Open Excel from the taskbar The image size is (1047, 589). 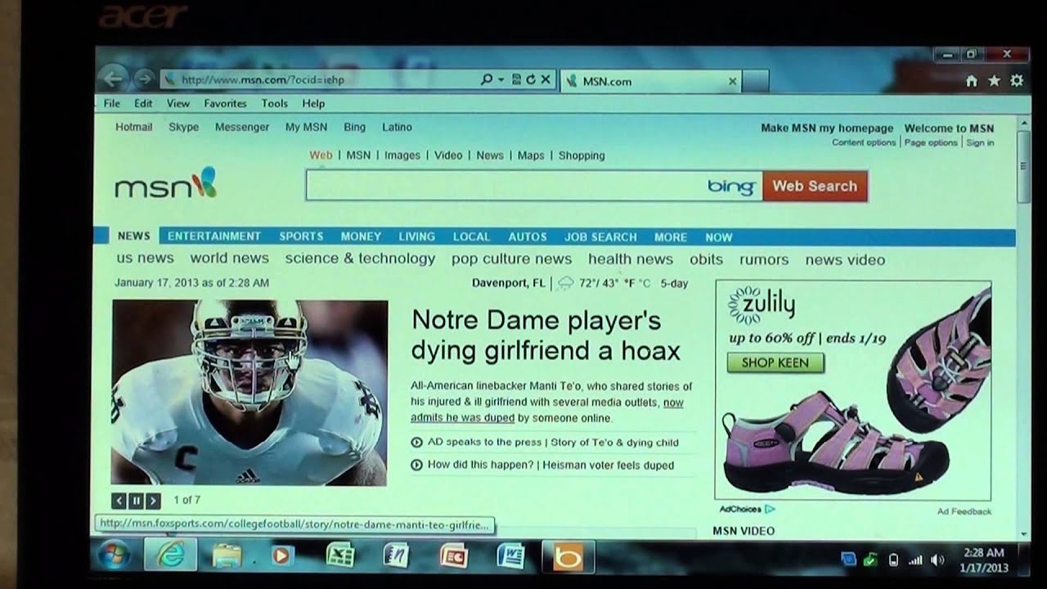pyautogui.click(x=339, y=556)
